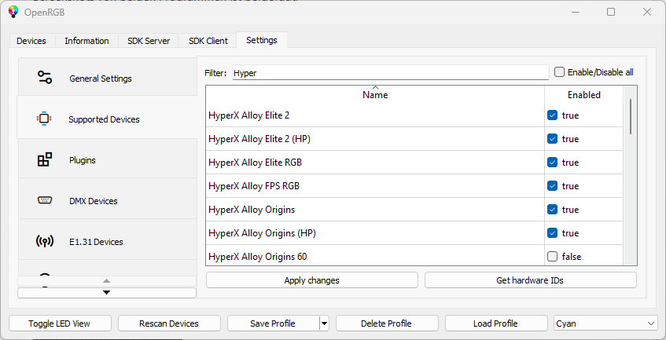Uncheck HyperX Alloy Elite 2 (HP)

coord(552,139)
